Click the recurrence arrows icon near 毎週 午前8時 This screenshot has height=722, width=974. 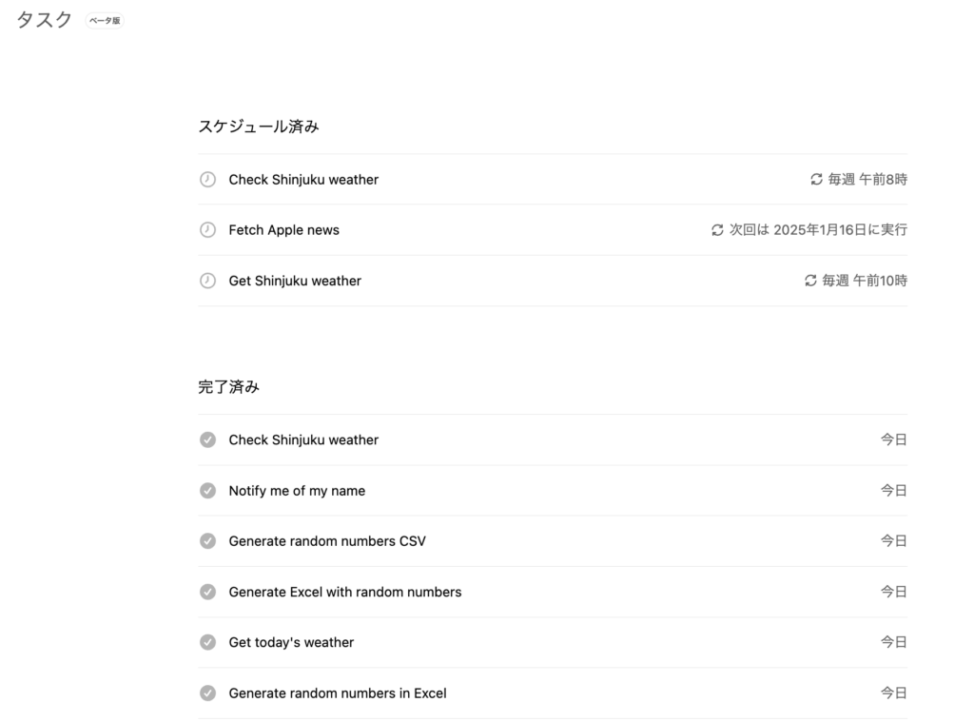click(816, 178)
